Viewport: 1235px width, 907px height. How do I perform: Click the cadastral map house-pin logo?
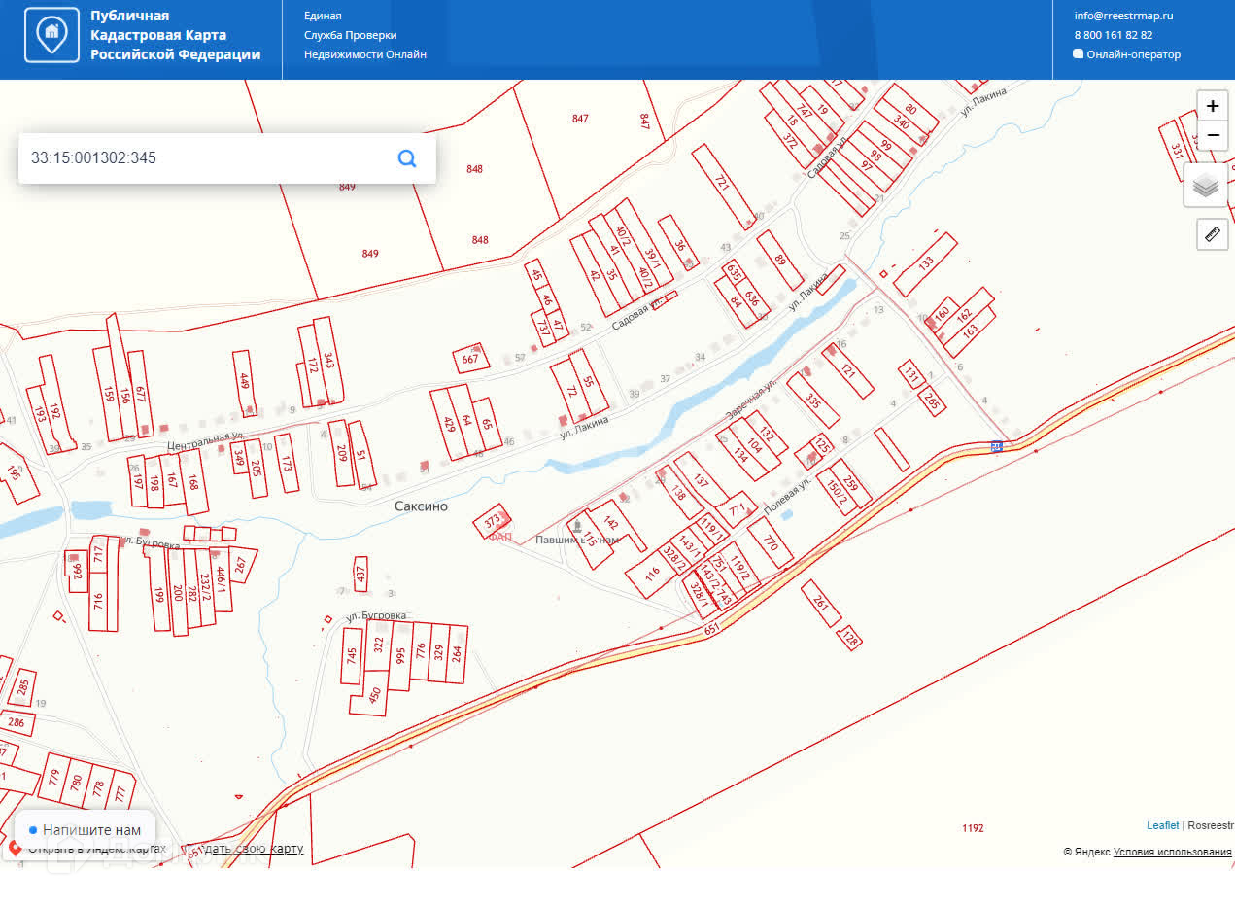point(51,35)
